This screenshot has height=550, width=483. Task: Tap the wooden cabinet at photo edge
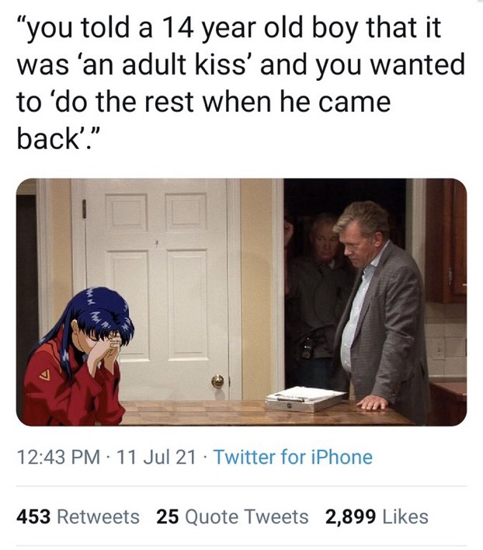(446, 242)
